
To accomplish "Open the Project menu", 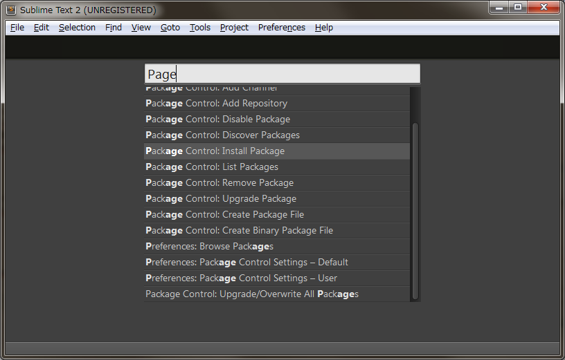I will tap(234, 28).
